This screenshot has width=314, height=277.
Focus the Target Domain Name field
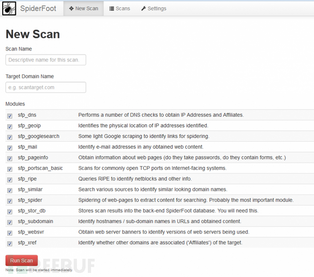46,87
